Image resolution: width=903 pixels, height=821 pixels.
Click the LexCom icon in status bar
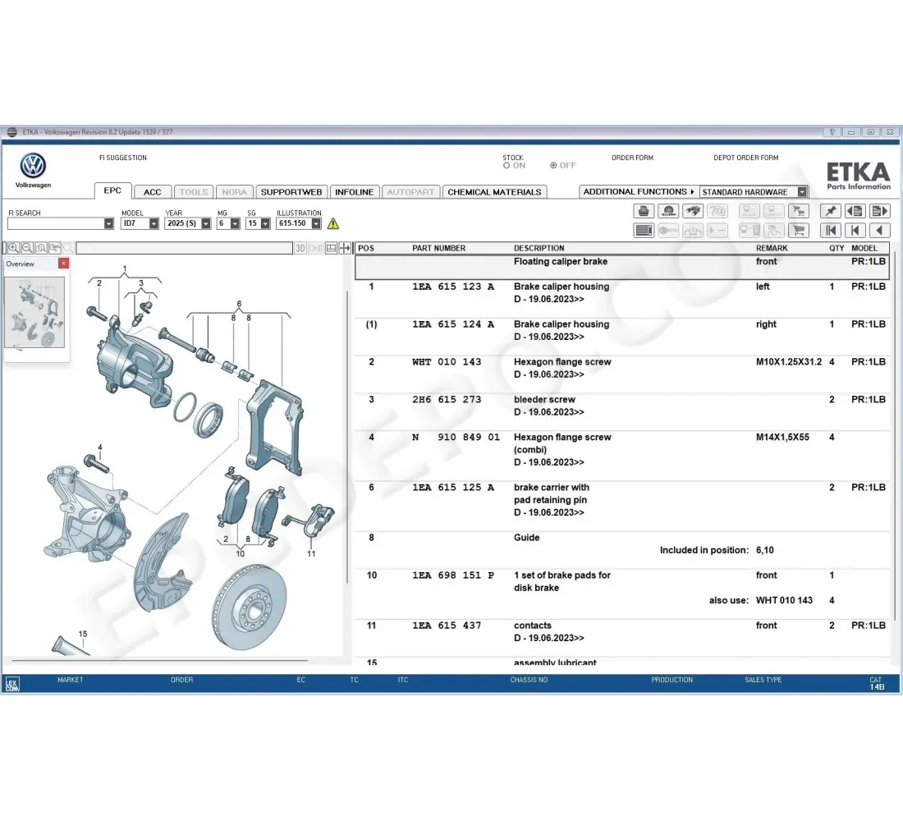point(12,685)
